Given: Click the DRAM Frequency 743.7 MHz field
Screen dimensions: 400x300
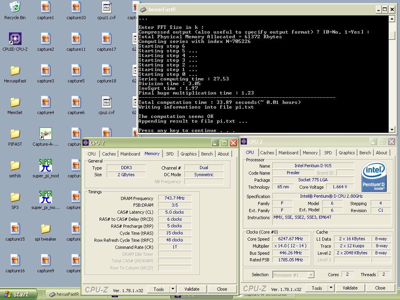Looking at the screenshot, I should [175, 198].
